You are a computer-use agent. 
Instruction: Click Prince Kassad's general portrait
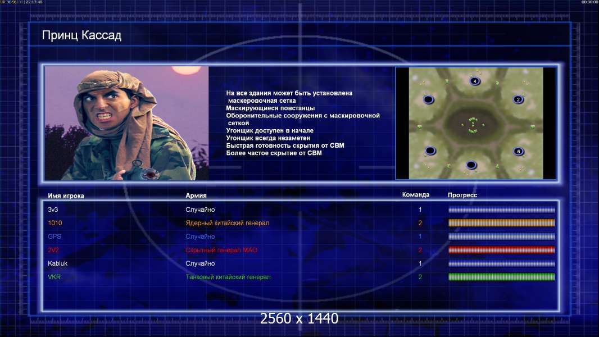[127, 123]
